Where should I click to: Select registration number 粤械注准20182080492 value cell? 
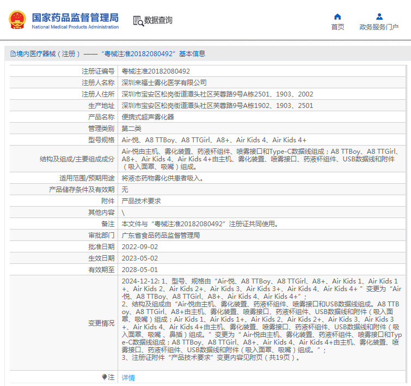click(156, 71)
